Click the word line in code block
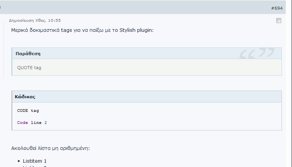 click(36, 123)
